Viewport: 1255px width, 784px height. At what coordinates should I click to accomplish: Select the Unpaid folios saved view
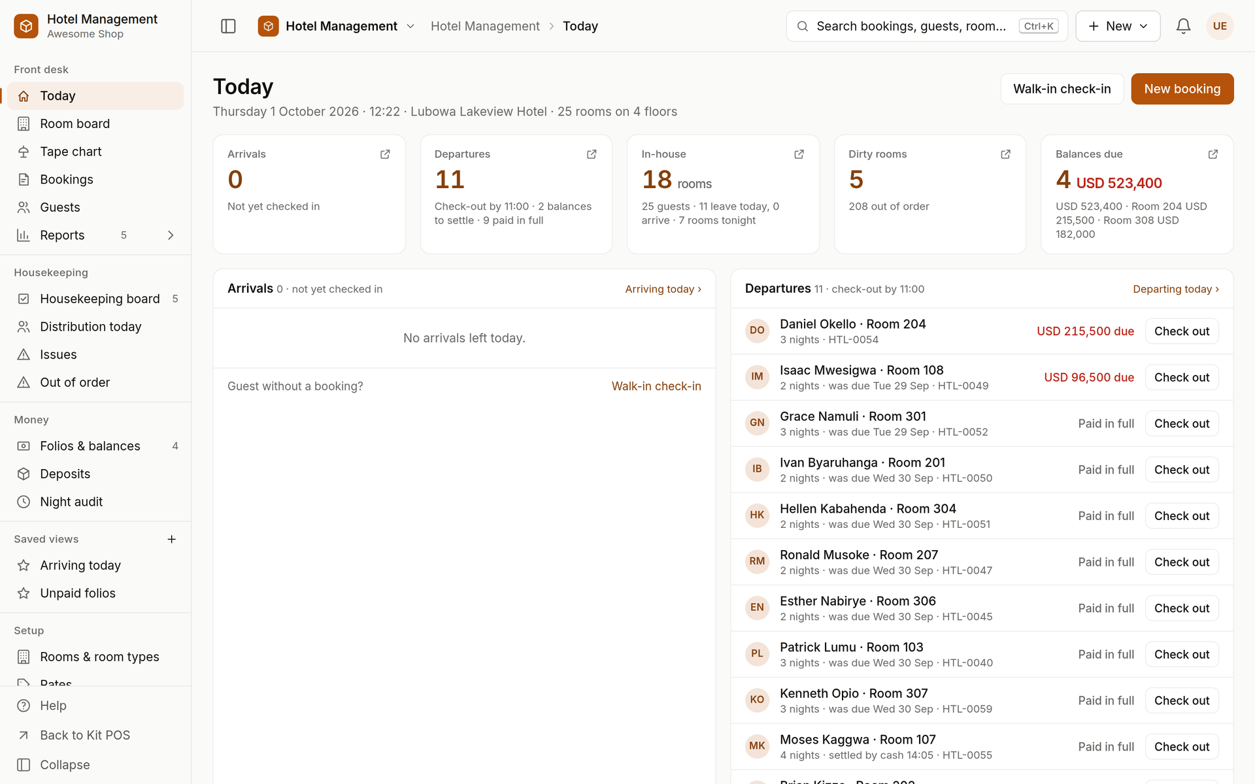95,593
